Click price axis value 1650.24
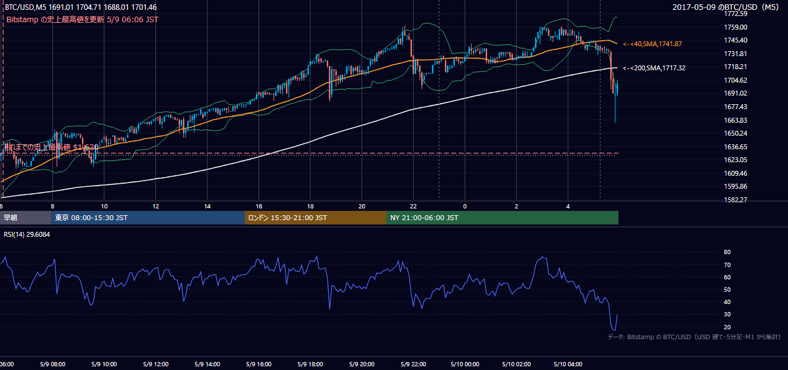 tap(735, 133)
